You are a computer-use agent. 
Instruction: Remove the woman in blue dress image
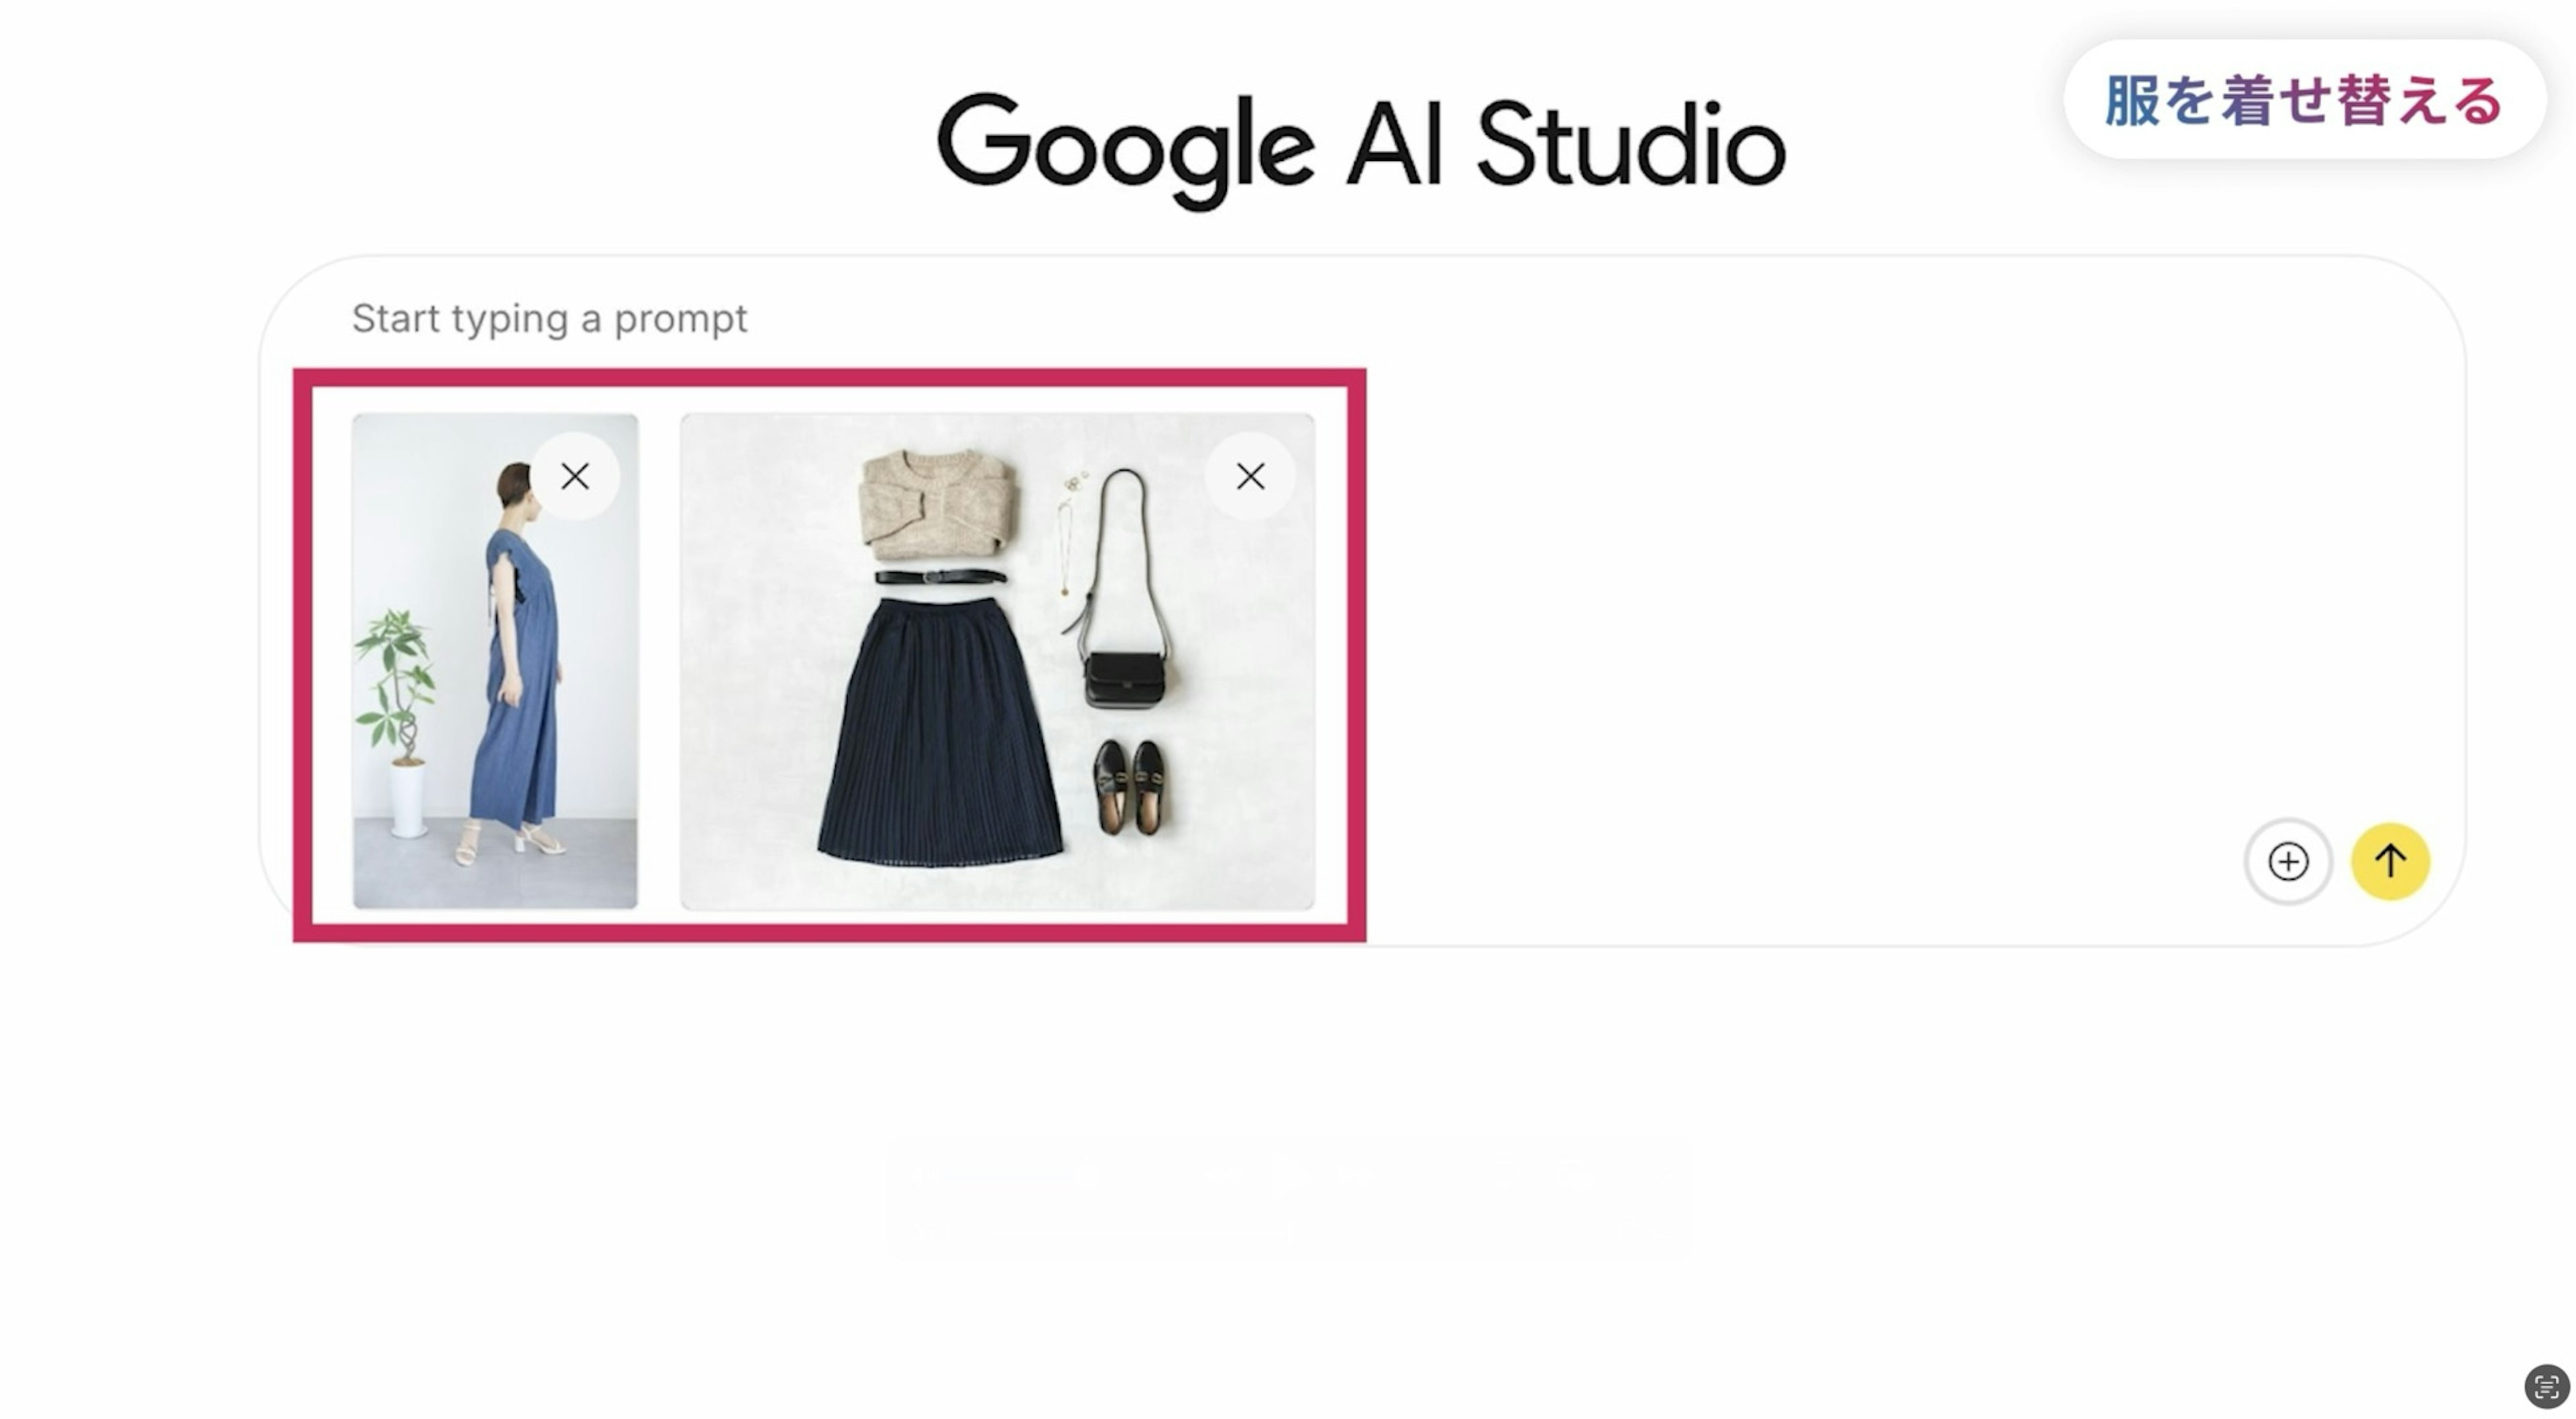pyautogui.click(x=575, y=476)
